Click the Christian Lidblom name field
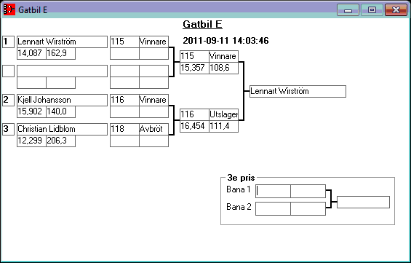The height and width of the screenshot is (263, 411). 62,129
